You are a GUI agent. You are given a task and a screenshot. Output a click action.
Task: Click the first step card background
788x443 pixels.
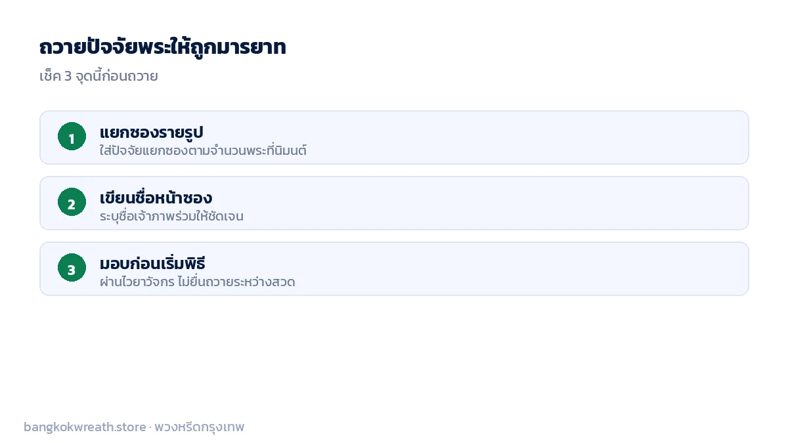[394, 137]
